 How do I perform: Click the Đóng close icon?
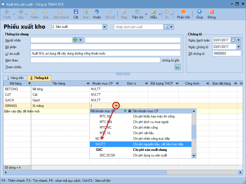pos(211,12)
